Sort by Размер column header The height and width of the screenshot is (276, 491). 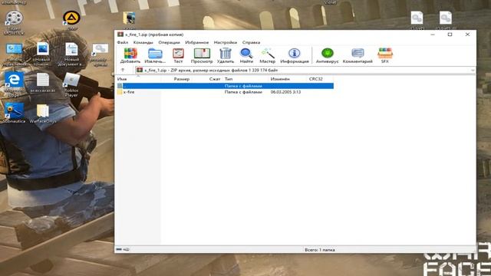coord(182,79)
